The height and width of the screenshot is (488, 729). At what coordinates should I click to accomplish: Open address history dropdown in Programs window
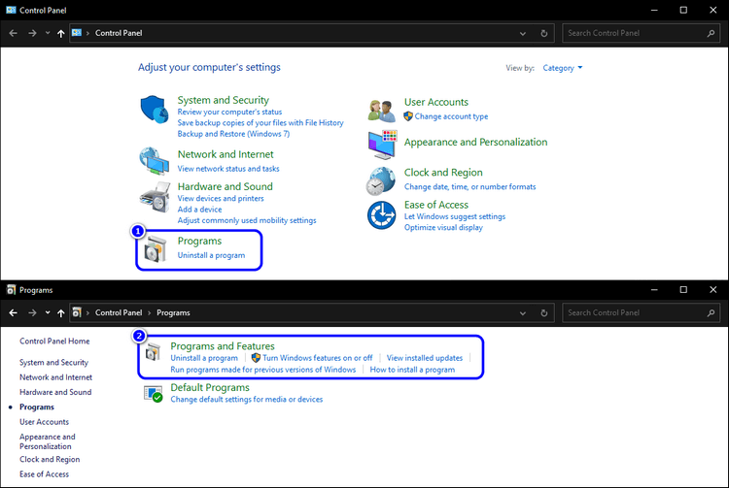(x=523, y=313)
